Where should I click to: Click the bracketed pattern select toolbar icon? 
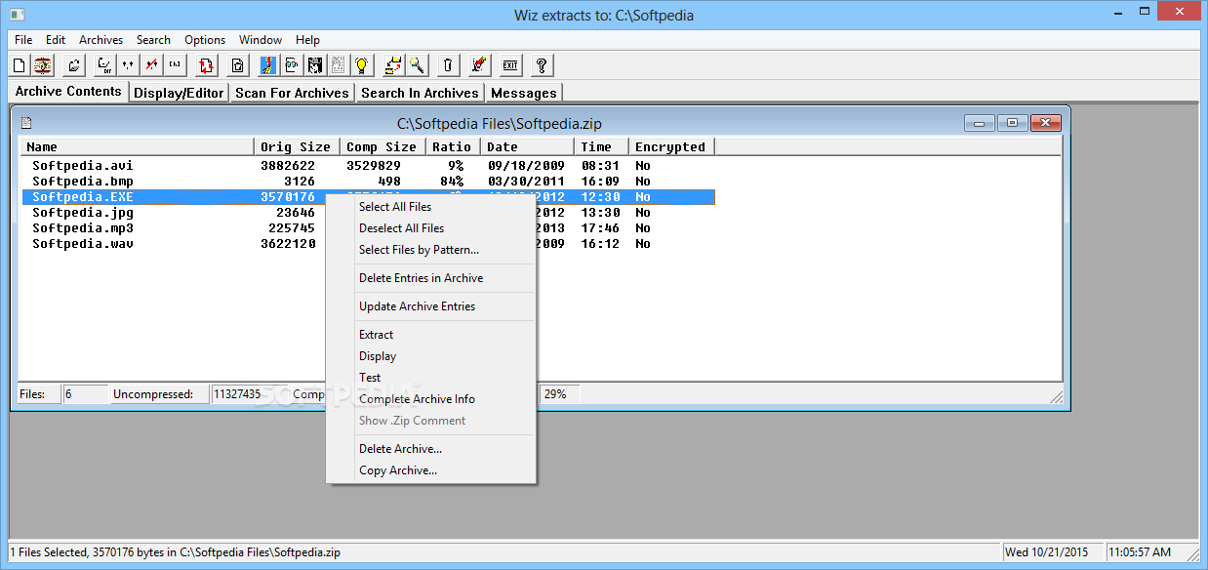175,65
